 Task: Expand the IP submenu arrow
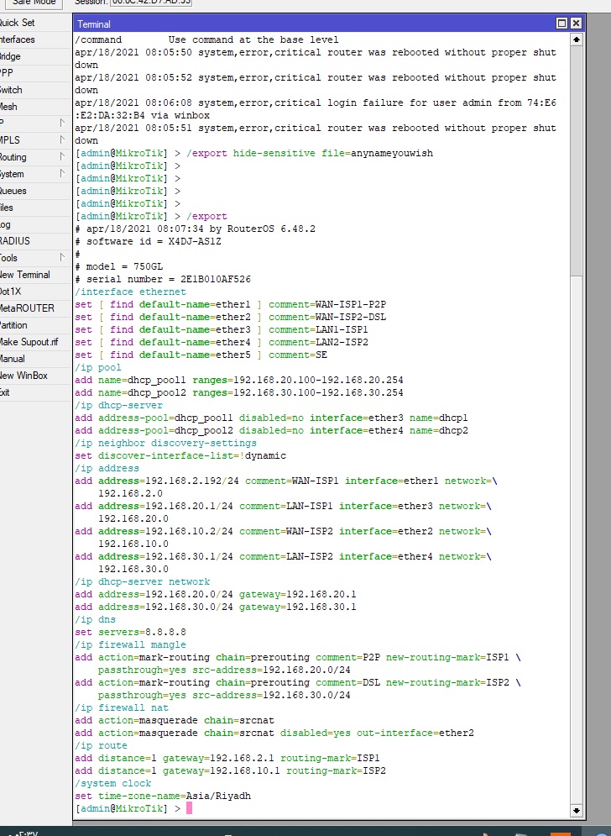[62, 124]
